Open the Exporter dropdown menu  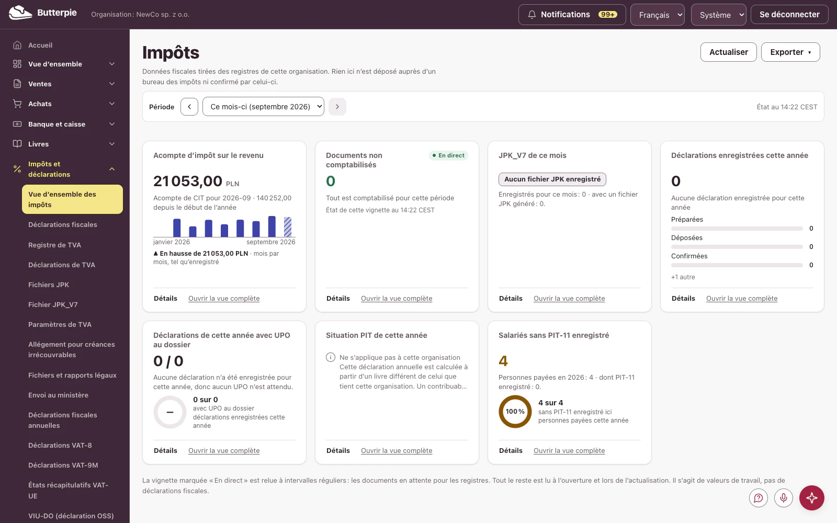tap(790, 52)
